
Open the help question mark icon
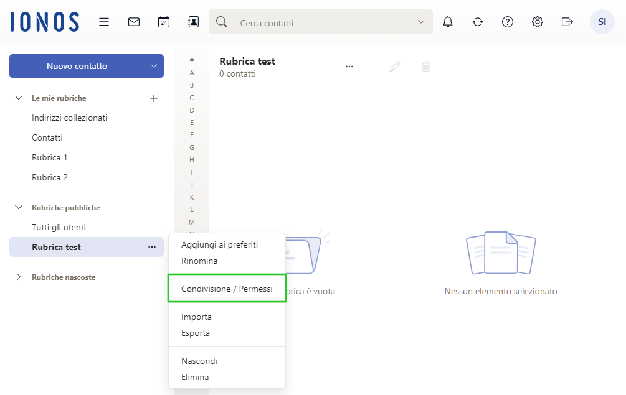coord(508,22)
